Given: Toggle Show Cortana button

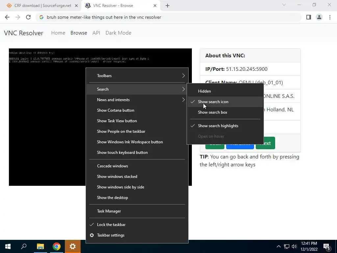Looking at the screenshot, I should click(137, 110).
